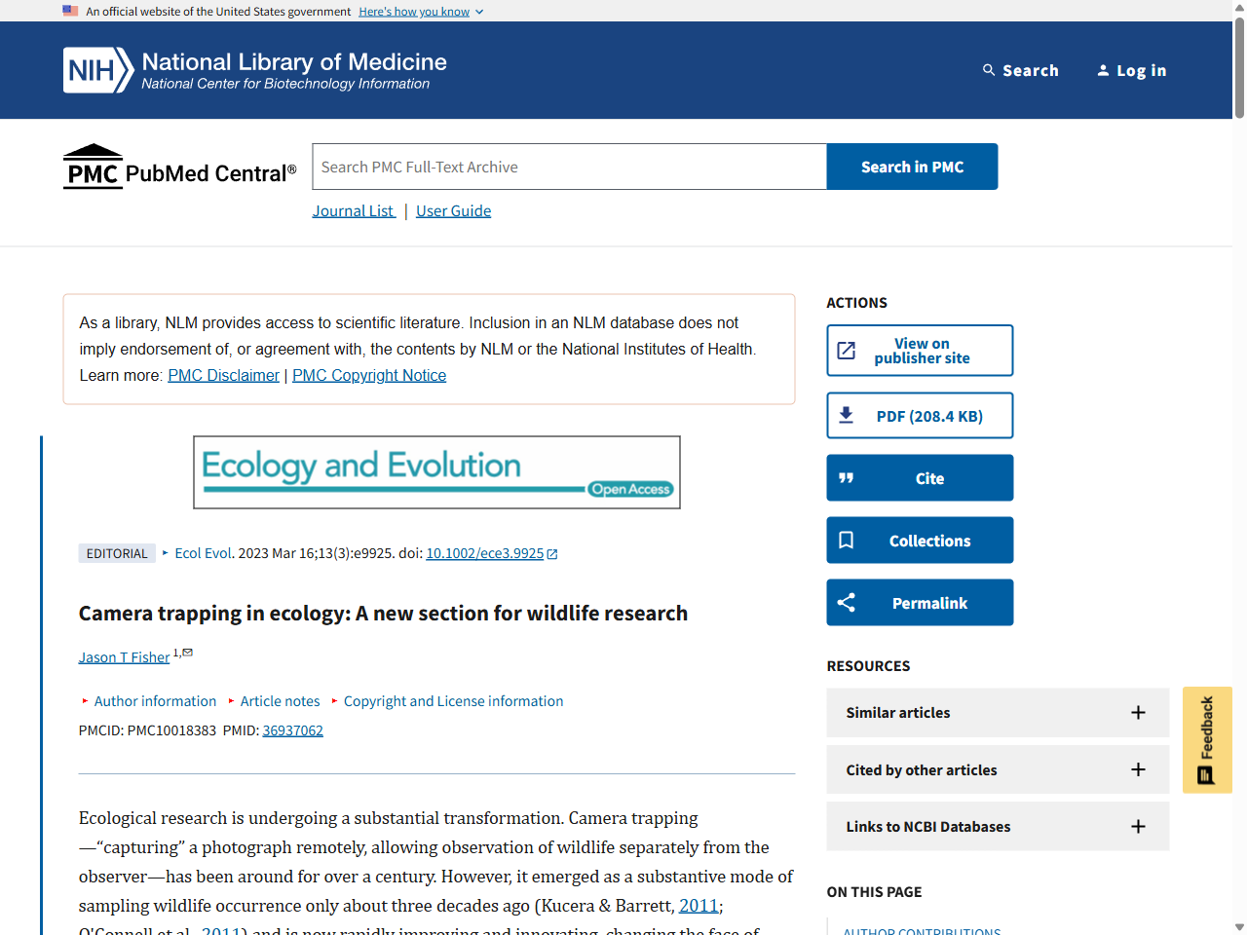The image size is (1247, 935).
Task: Click the external-link icon after the DOI
Action: pos(551,553)
